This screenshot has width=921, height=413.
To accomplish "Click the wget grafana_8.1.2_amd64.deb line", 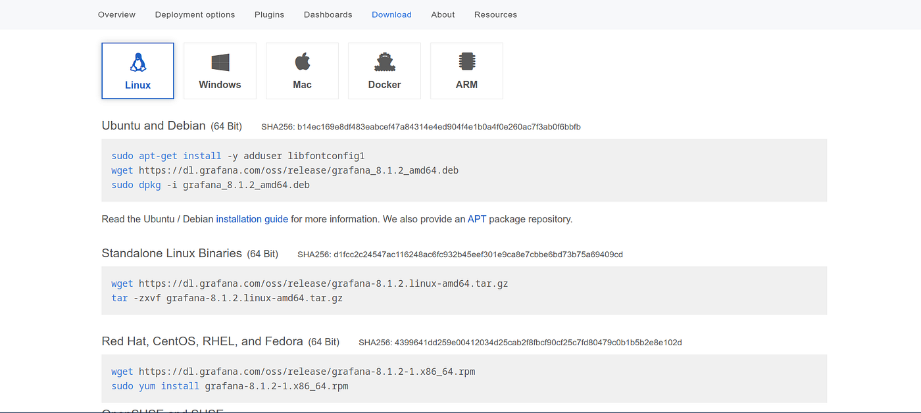I will 285,170.
